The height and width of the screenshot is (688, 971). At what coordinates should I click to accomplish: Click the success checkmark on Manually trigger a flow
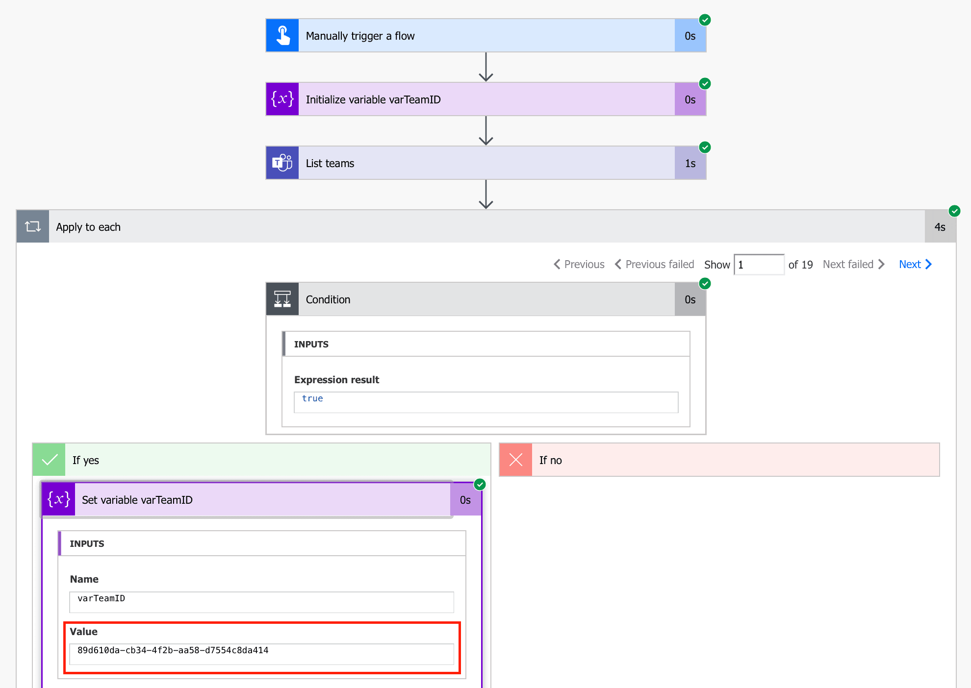tap(705, 20)
